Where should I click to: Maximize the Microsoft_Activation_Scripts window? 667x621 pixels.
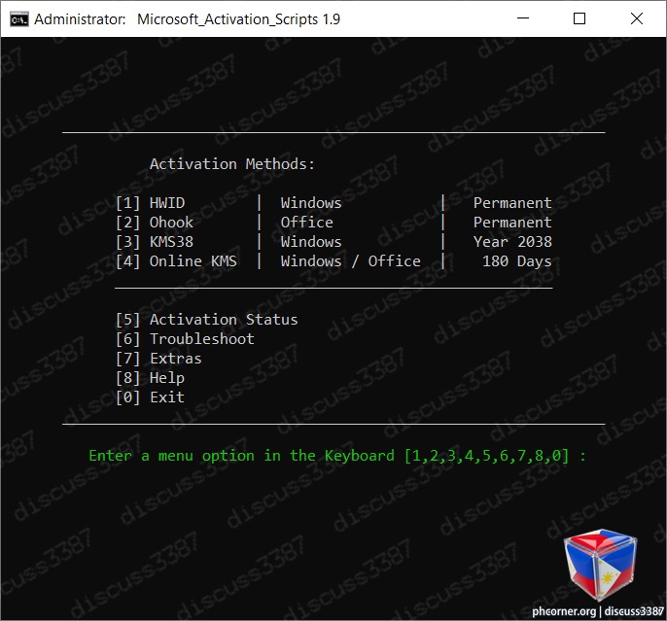579,18
